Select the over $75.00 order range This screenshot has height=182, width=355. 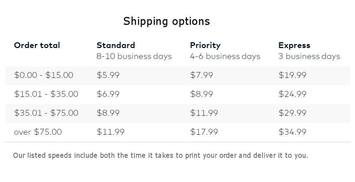(x=38, y=132)
